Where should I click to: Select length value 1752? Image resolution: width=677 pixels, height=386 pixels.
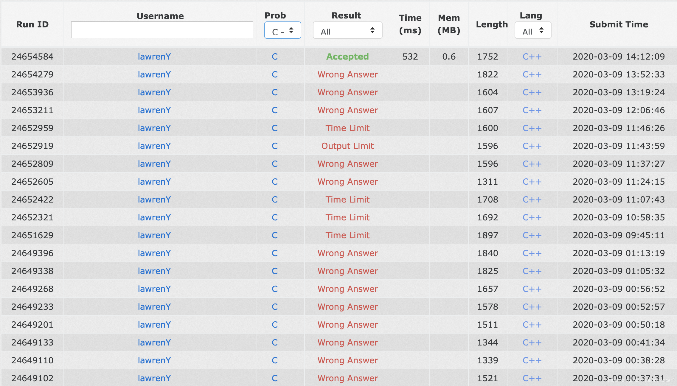click(488, 57)
